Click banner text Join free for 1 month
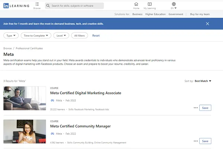223x150 pixels. pos(53,24)
